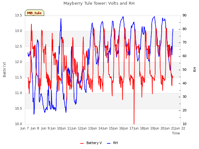Click the 11.0 left axis value

19,93
